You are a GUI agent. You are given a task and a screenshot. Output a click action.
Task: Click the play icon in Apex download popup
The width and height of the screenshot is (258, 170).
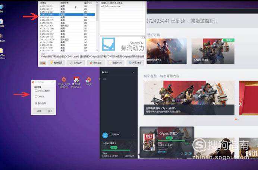click(182, 154)
